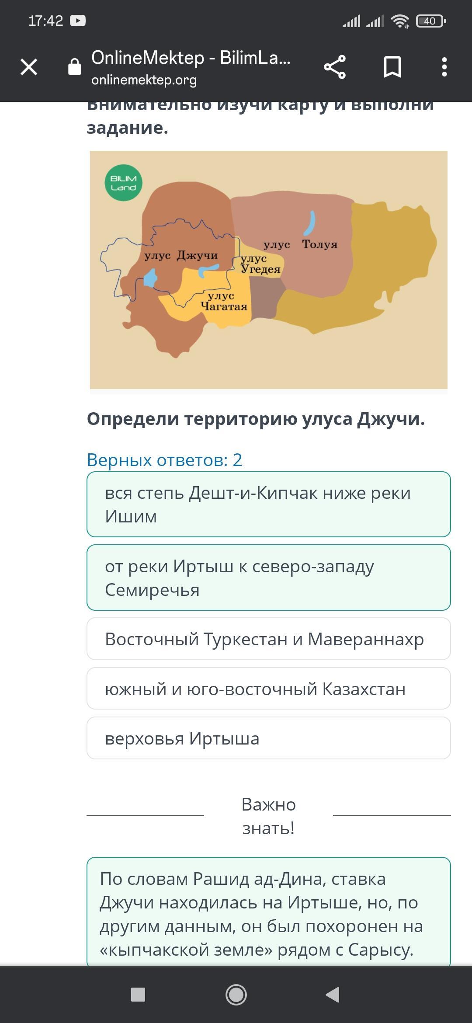Tap the BilimLand logo on the map
The width and height of the screenshot is (472, 1023).
[x=123, y=183]
